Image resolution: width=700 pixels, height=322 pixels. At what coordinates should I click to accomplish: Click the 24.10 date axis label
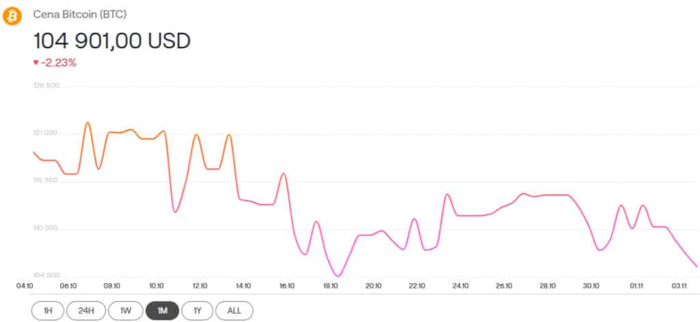461,286
